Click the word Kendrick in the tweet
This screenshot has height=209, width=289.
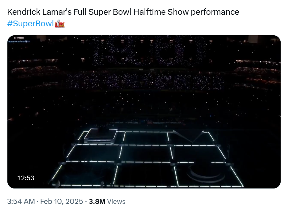pyautogui.click(x=22, y=12)
